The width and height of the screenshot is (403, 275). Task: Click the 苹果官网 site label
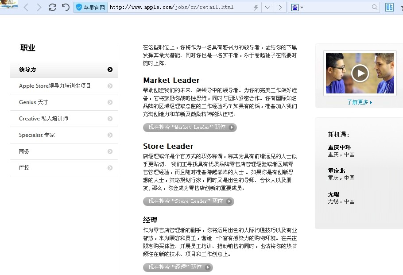tap(94, 8)
